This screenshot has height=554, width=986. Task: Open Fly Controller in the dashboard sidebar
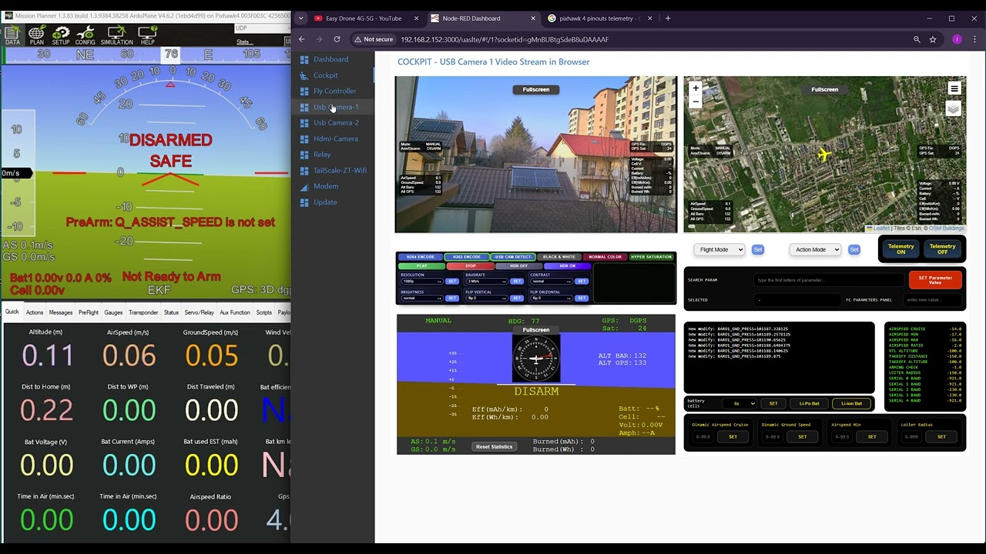[x=334, y=91]
